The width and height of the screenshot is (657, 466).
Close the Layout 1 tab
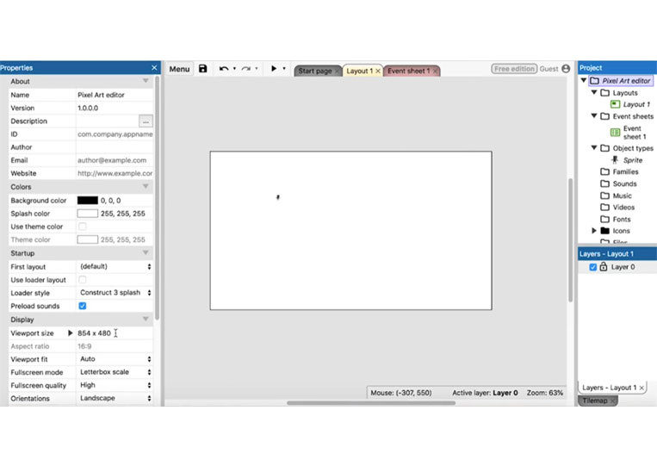point(378,71)
